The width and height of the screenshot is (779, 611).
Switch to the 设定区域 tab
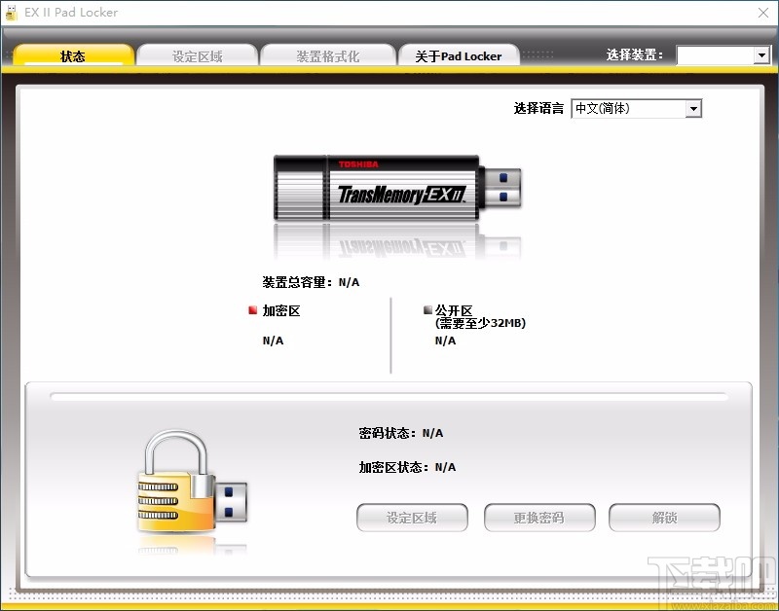tap(197, 55)
